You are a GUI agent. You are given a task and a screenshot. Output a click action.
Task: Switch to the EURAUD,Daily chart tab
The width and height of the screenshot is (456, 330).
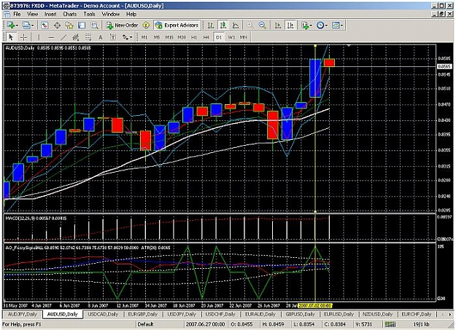coord(260,314)
